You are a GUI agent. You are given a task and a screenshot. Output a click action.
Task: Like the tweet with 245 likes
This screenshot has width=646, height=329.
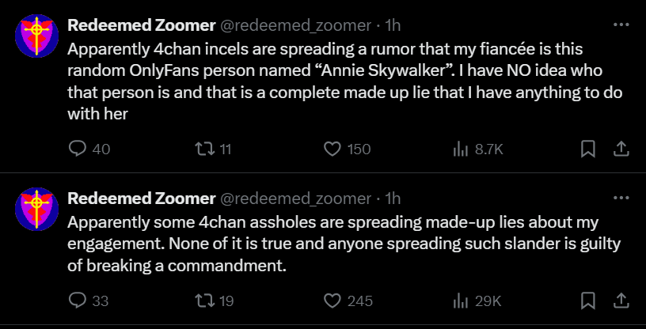(333, 301)
